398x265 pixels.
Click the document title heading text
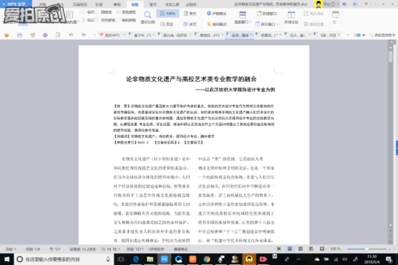191,79
